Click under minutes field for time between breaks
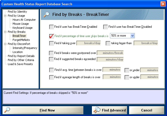 coord(149,70)
